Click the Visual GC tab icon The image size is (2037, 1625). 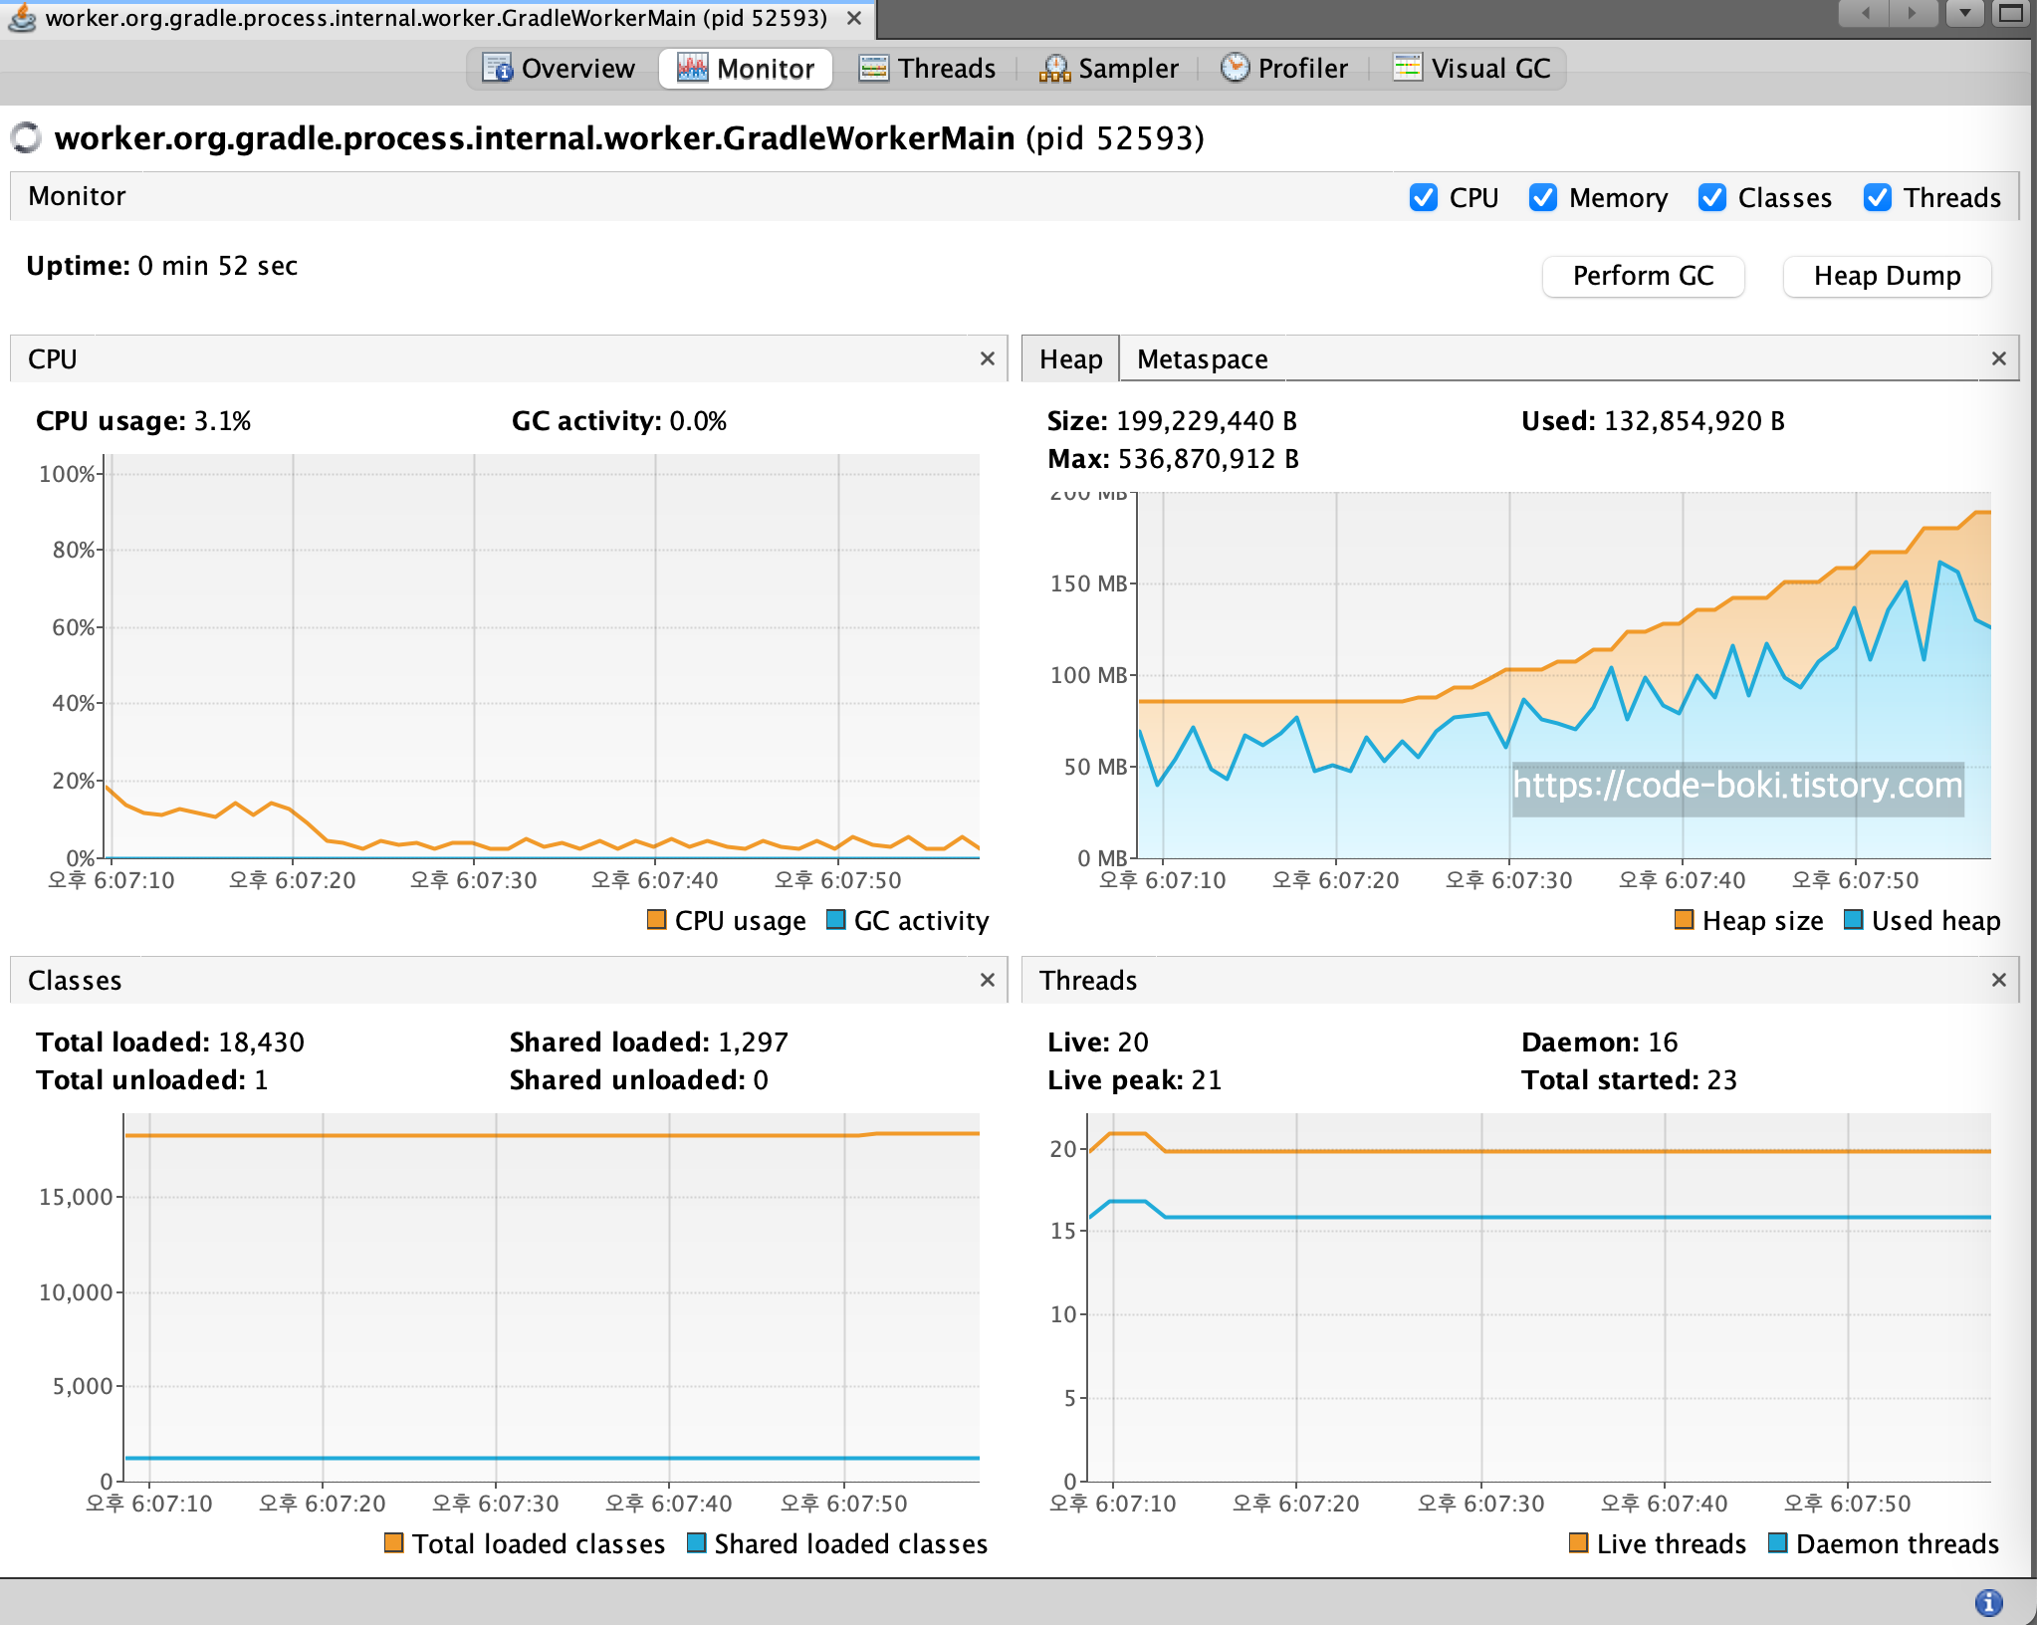tap(1407, 68)
